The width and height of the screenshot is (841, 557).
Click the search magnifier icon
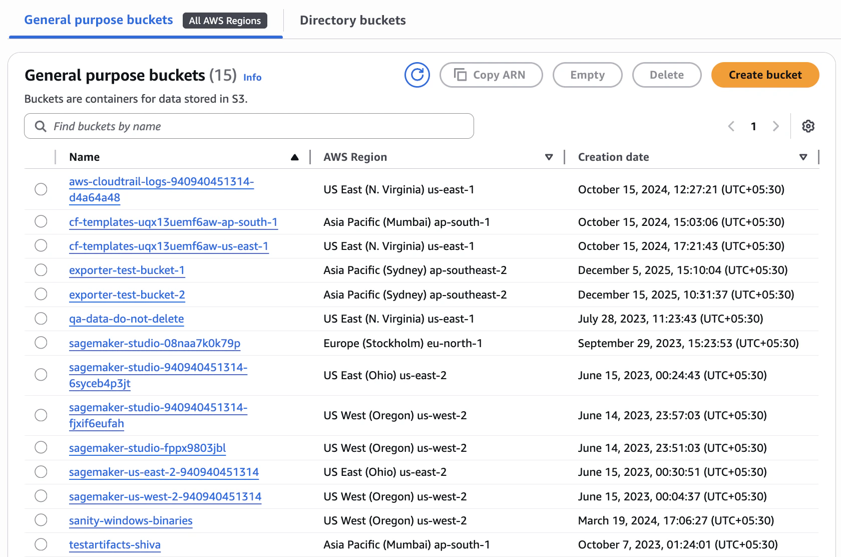click(x=41, y=126)
